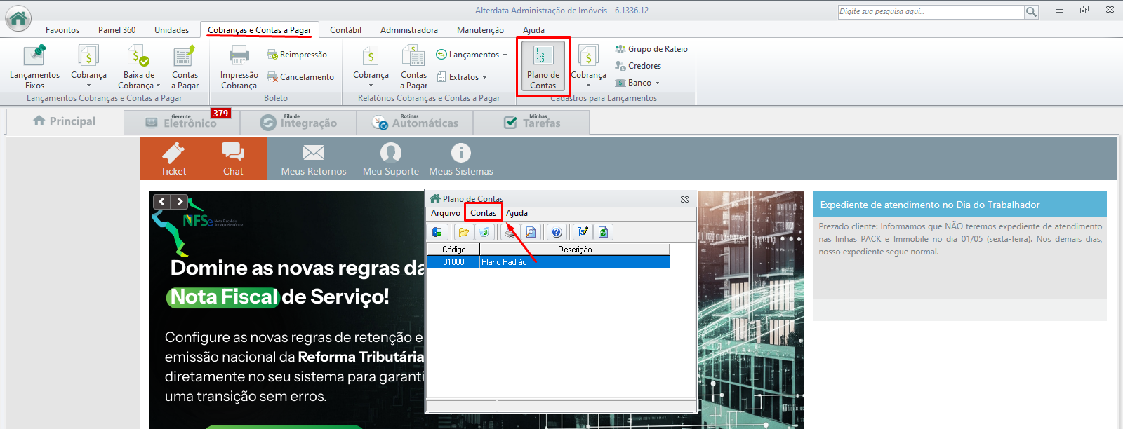This screenshot has width=1123, height=429.
Task: Open Meu Suporte
Action: tap(391, 159)
